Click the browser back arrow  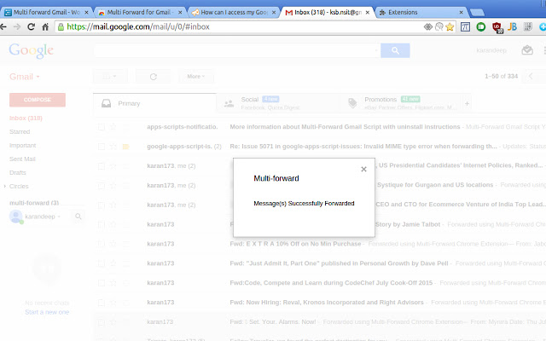point(3,26)
